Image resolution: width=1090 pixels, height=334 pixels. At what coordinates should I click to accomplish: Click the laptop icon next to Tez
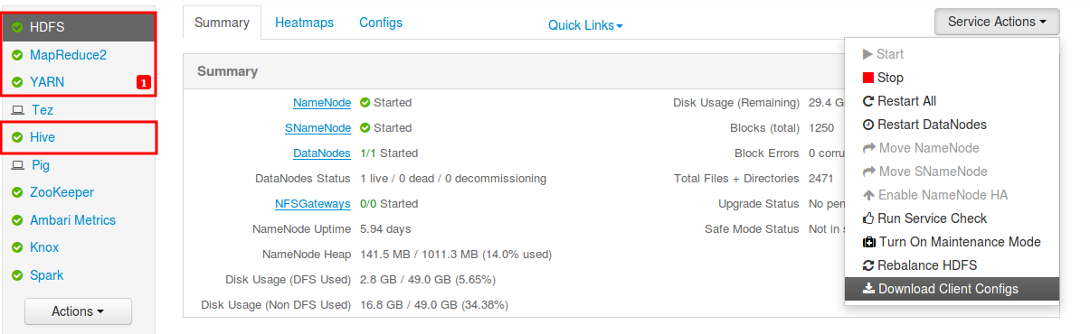(x=17, y=110)
